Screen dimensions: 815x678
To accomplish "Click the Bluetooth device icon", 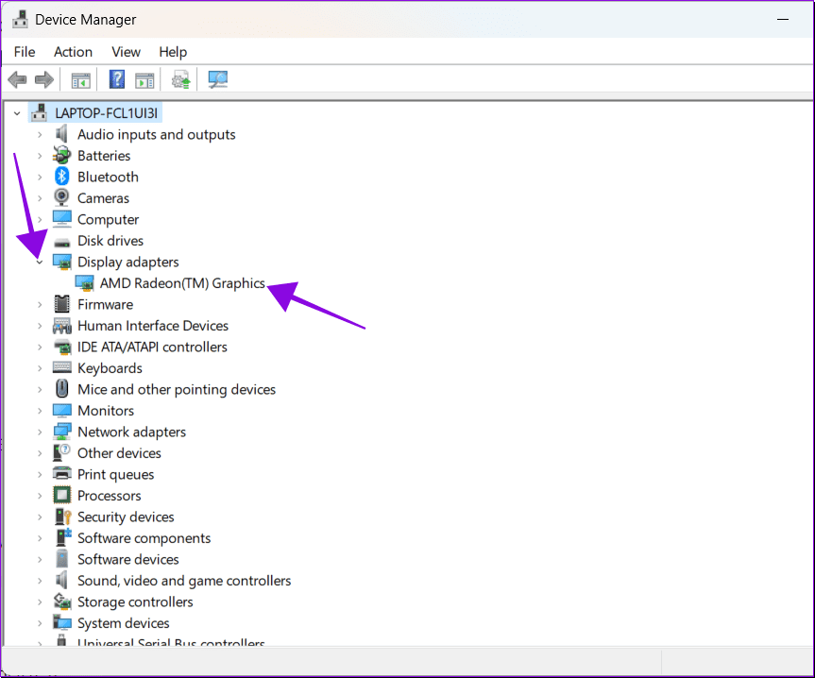I will click(61, 177).
